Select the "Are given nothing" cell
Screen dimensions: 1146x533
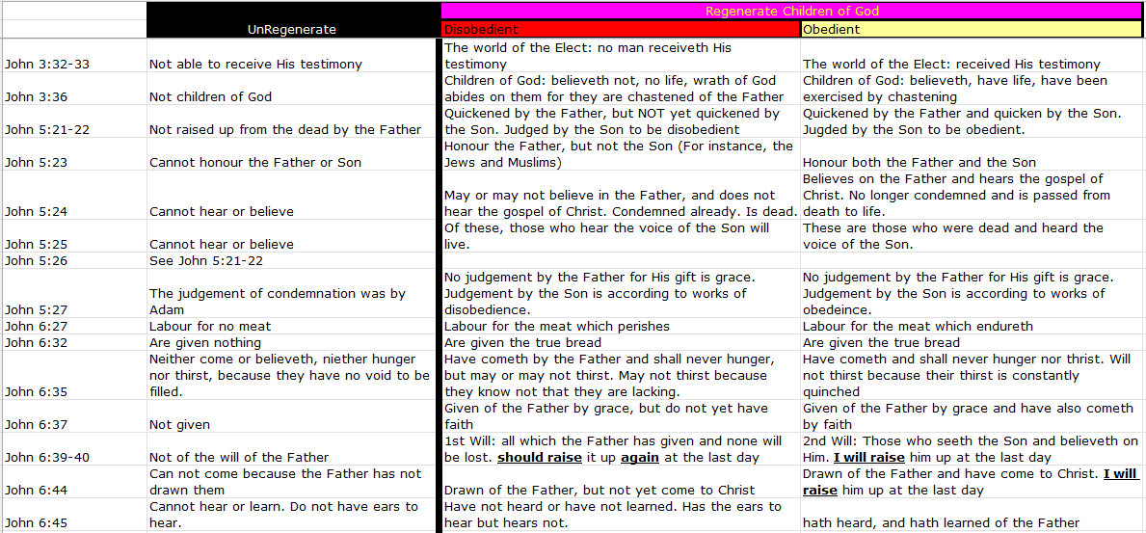click(x=205, y=342)
